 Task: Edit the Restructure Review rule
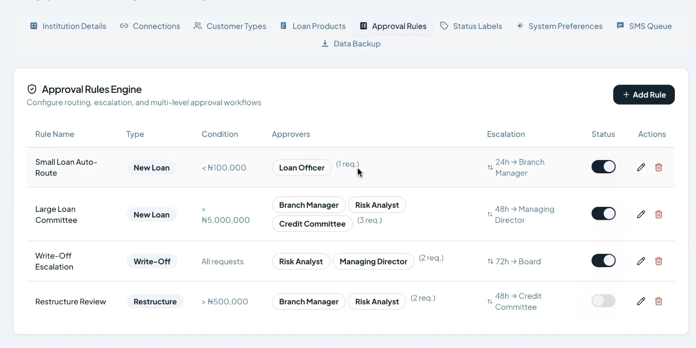click(x=641, y=301)
